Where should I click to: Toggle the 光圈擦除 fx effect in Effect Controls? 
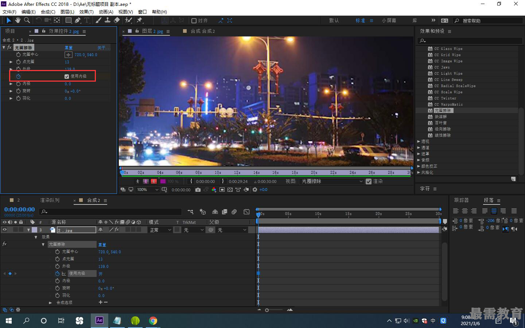[x=10, y=47]
